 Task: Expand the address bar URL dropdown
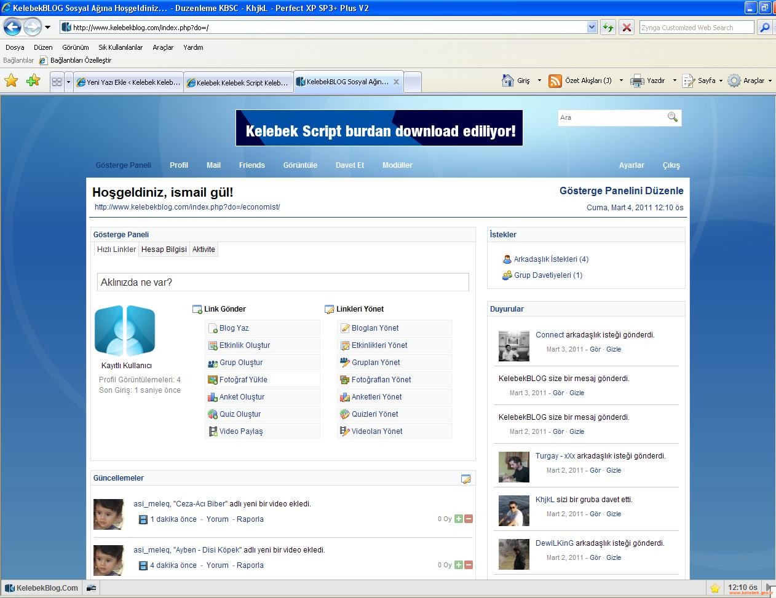coord(592,27)
